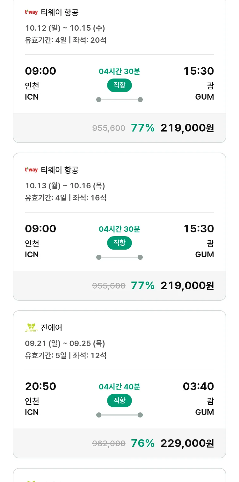The width and height of the screenshot is (239, 482).
Task: Click the 진에어 airline name
Action: 52,328
